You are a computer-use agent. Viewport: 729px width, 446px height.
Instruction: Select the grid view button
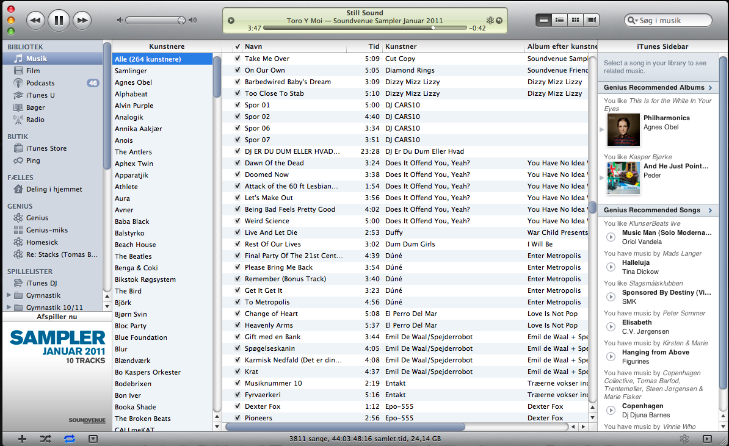[575, 20]
